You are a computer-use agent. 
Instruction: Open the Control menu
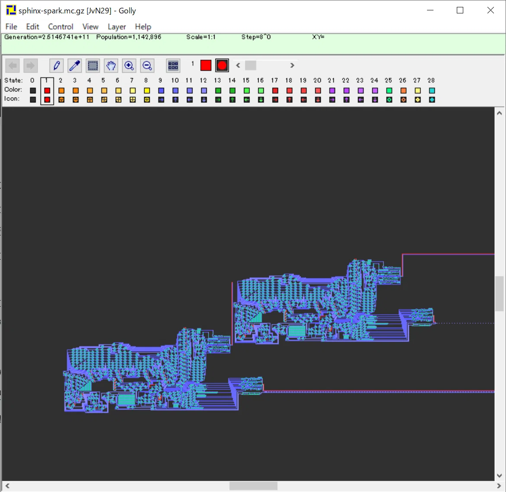(60, 26)
